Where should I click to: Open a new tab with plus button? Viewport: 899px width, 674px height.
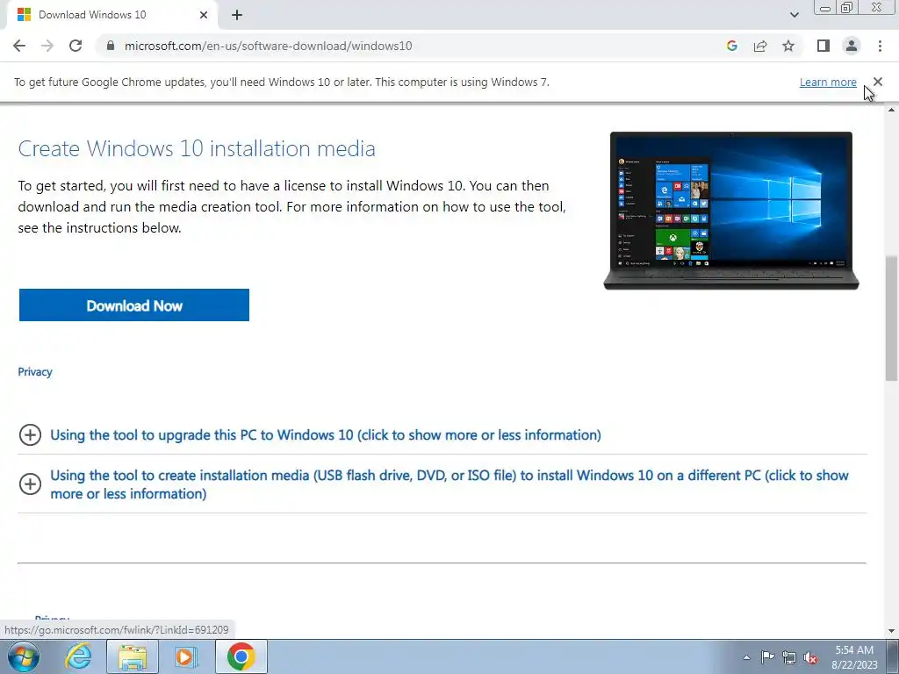(x=237, y=15)
